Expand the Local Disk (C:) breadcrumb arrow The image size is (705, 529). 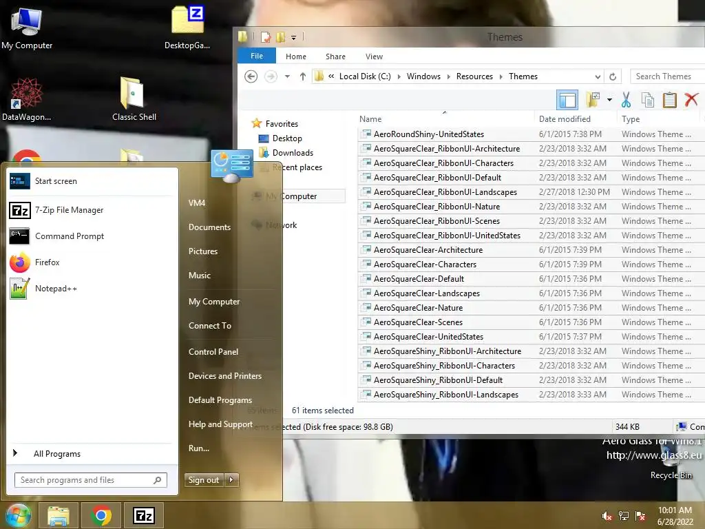(399, 76)
